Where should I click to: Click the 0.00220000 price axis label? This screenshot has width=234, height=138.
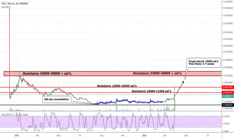click(228, 39)
